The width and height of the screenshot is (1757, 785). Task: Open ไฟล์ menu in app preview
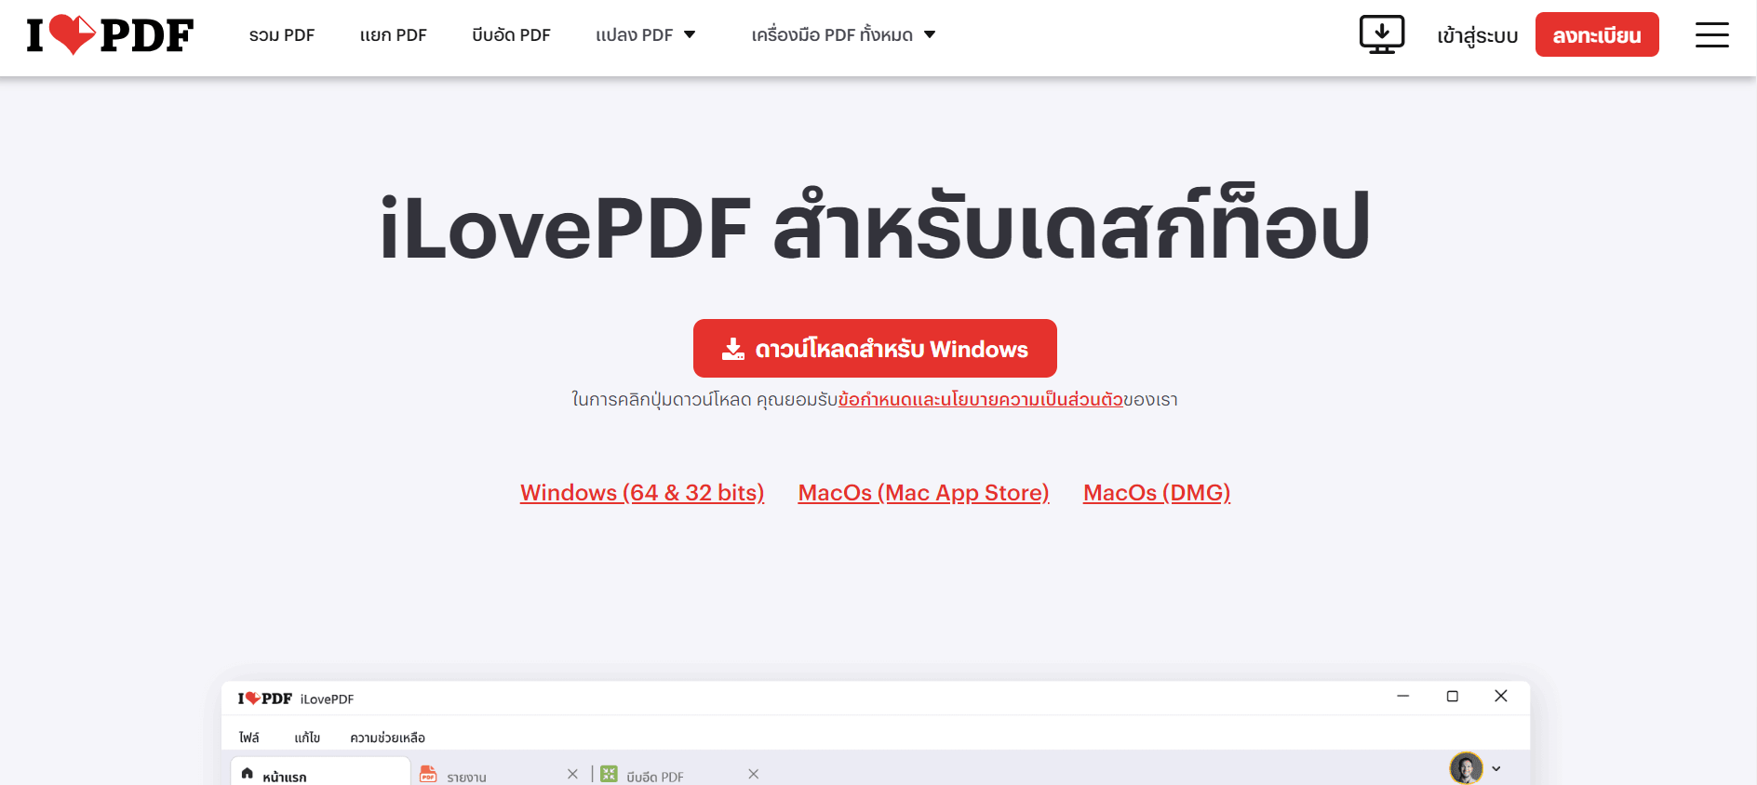coord(248,738)
